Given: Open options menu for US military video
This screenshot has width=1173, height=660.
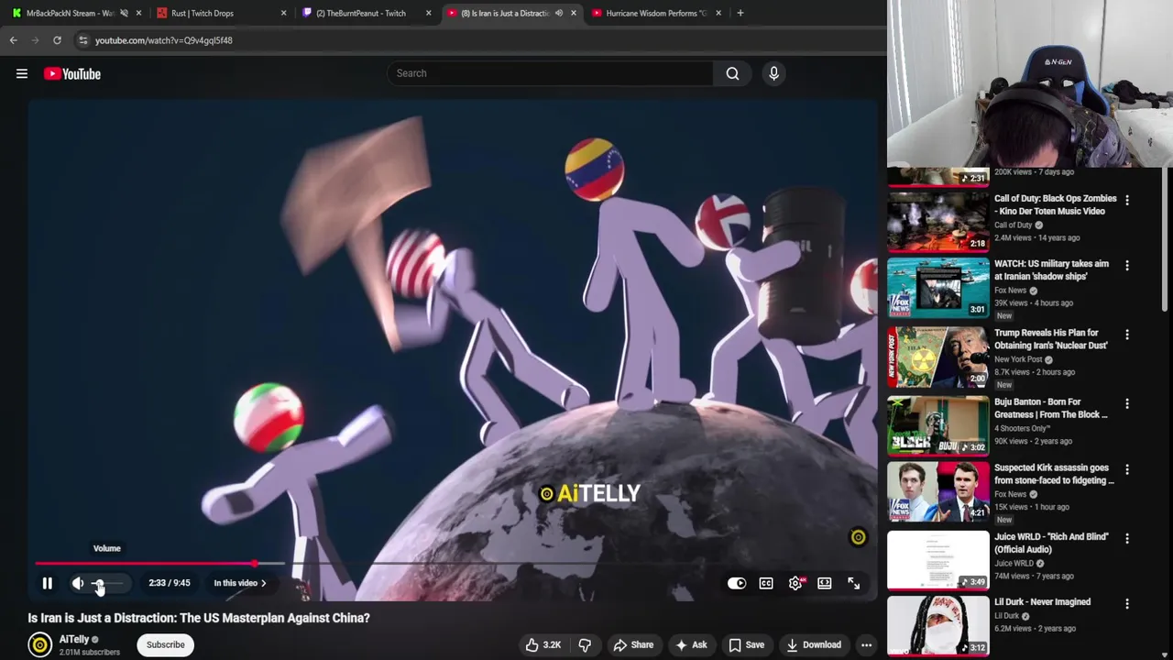Looking at the screenshot, I should 1127,265.
